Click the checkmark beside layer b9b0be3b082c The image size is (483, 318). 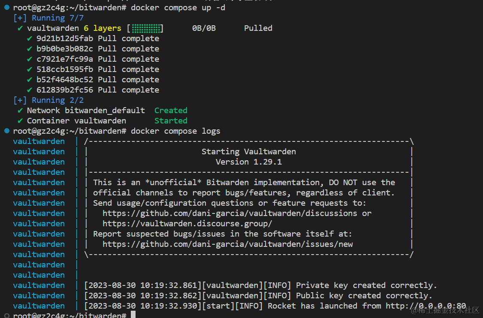click(30, 49)
